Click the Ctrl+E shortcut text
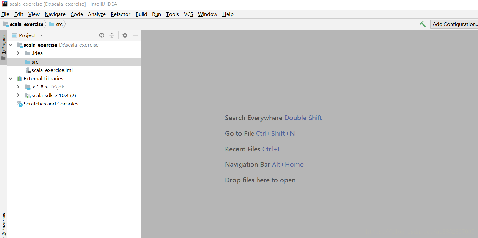This screenshot has height=238, width=478. [272, 149]
